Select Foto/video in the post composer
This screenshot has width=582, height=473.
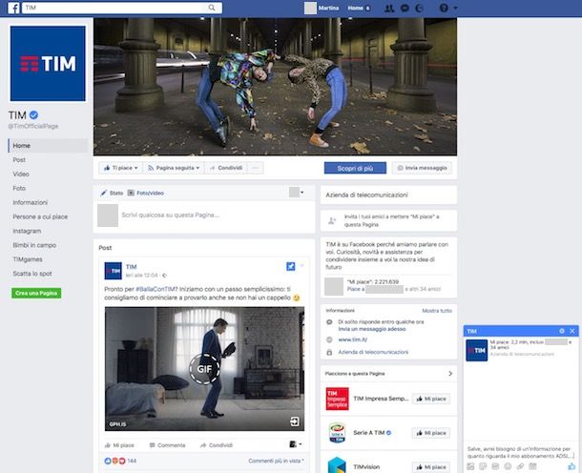[146, 193]
